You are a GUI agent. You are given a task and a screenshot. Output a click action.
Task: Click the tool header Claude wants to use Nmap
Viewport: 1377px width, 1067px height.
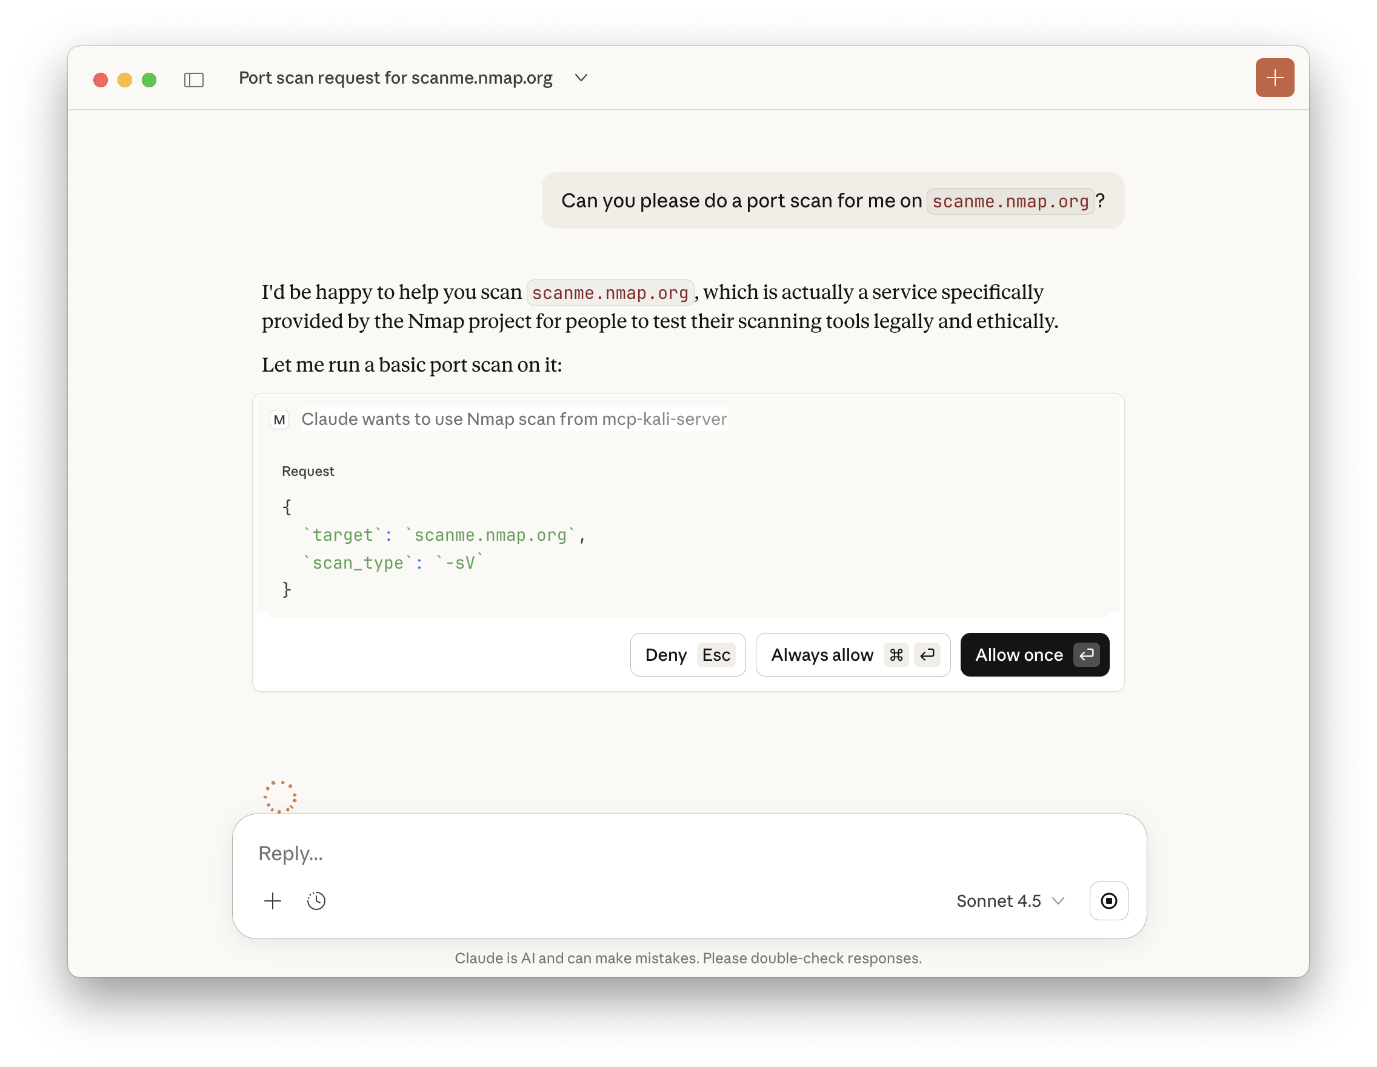coord(514,419)
